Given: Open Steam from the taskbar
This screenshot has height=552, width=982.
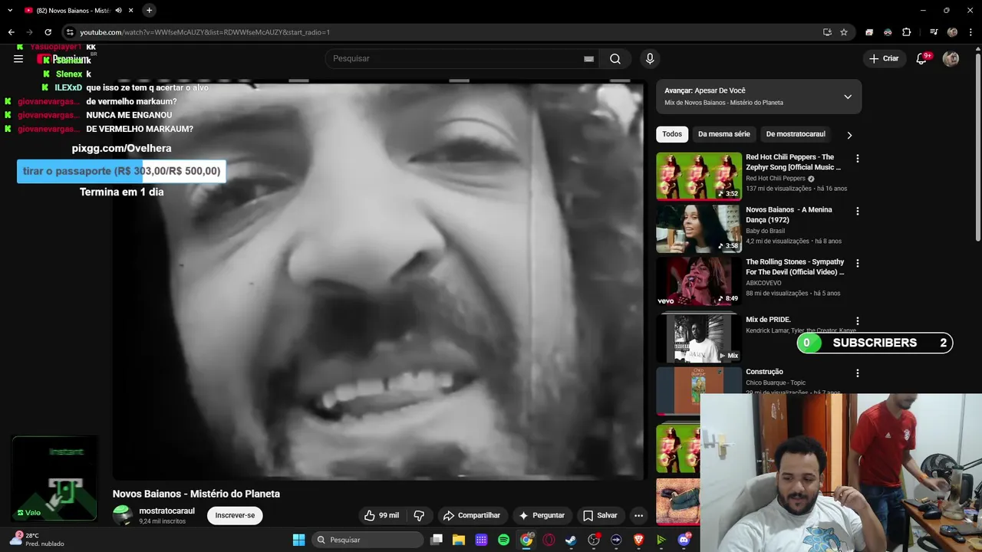Looking at the screenshot, I should coord(571,540).
